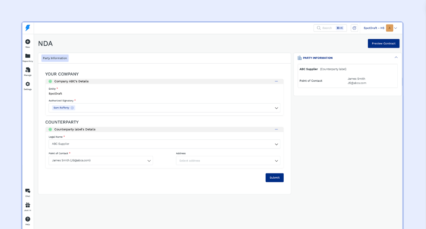
Task: Open the Just In gift icon
Action: [x=28, y=205]
